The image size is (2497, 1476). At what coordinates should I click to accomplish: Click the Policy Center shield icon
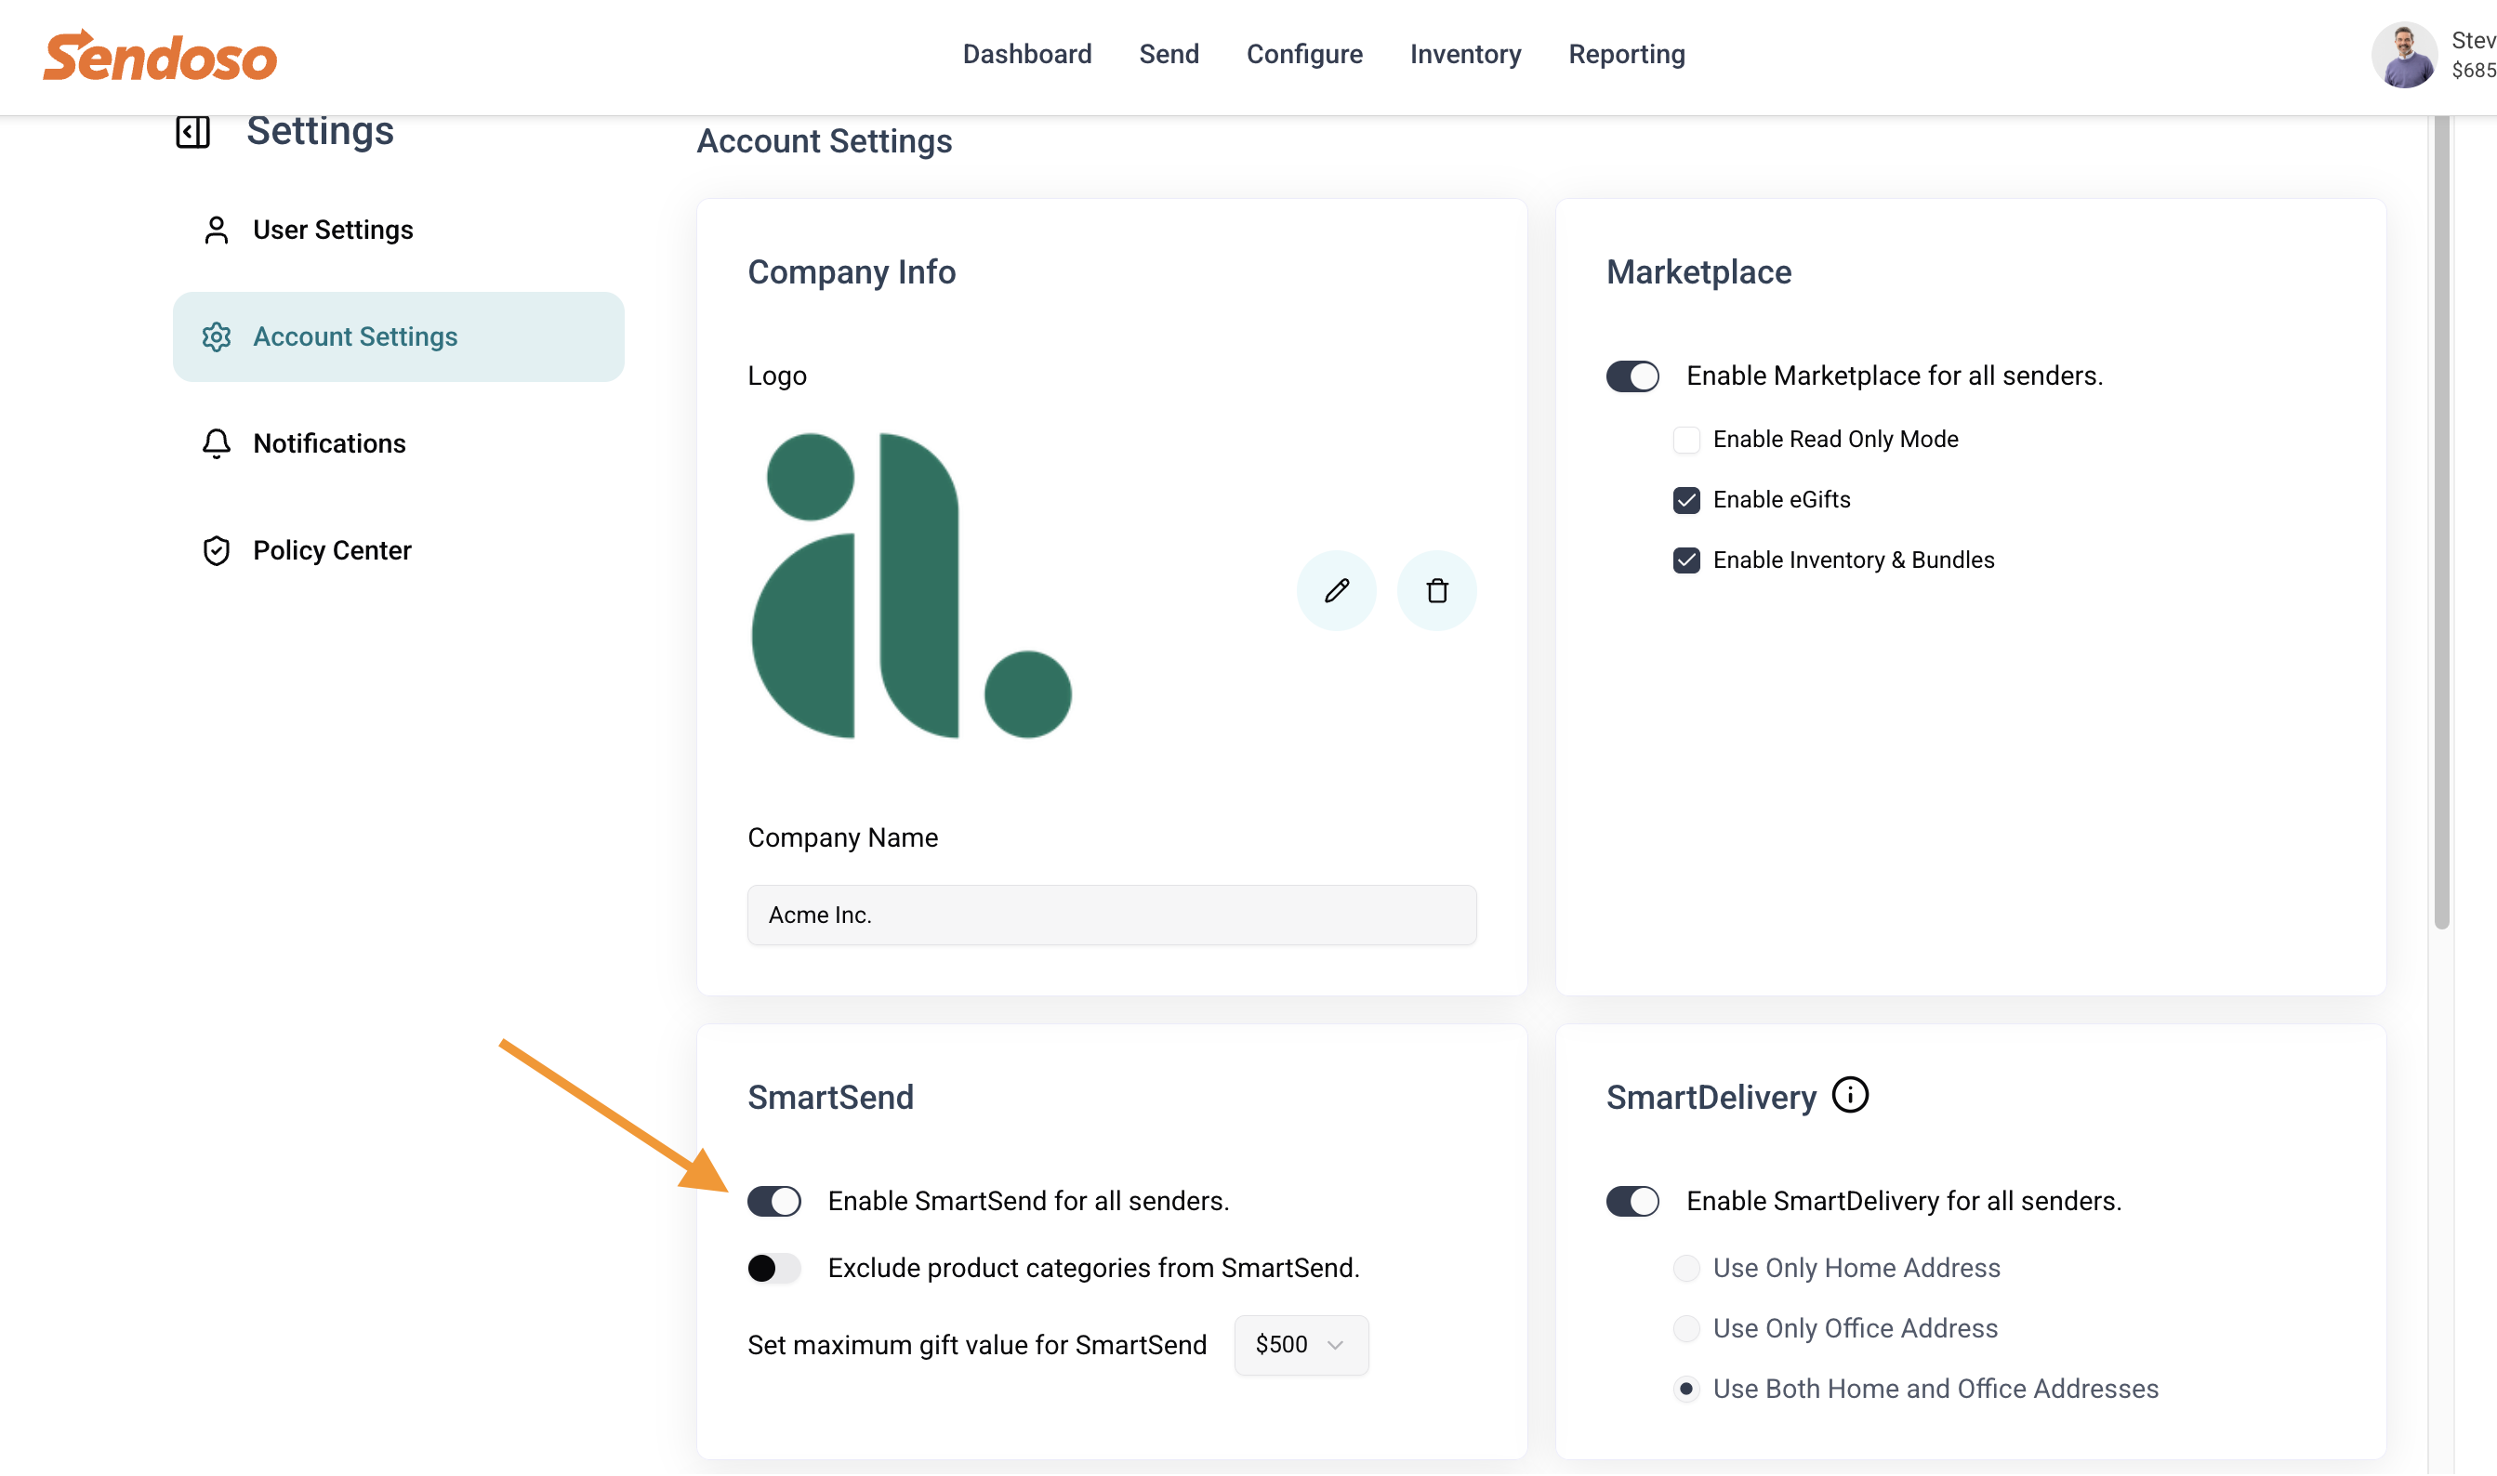pos(216,551)
